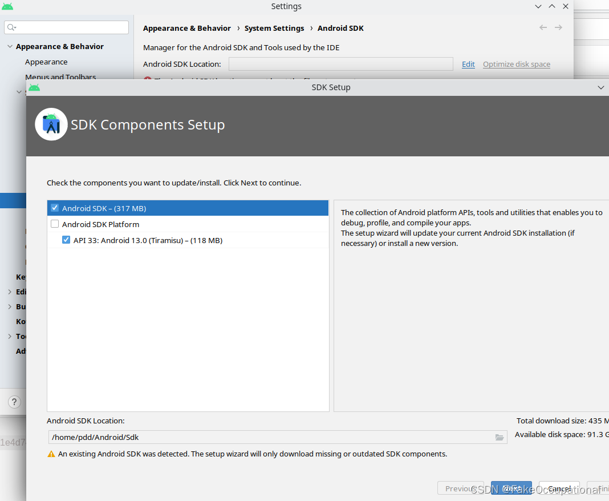This screenshot has width=609, height=501.
Task: Close the Settings window
Action: pos(566,6)
